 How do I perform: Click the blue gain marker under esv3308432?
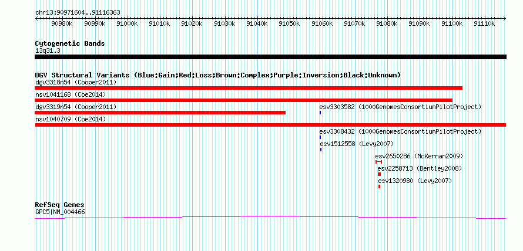pyautogui.click(x=320, y=137)
